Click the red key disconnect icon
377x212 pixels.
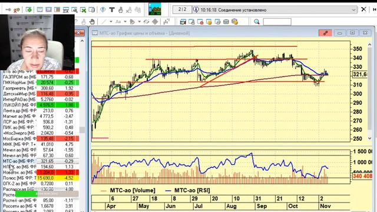point(16,10)
